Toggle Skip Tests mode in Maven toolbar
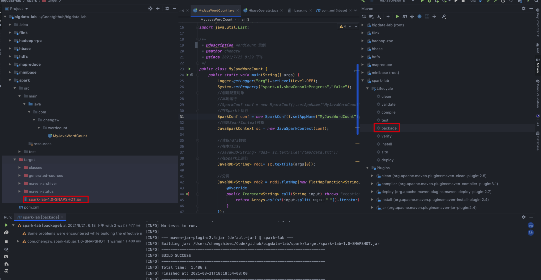The width and height of the screenshot is (541, 280). (x=420, y=16)
